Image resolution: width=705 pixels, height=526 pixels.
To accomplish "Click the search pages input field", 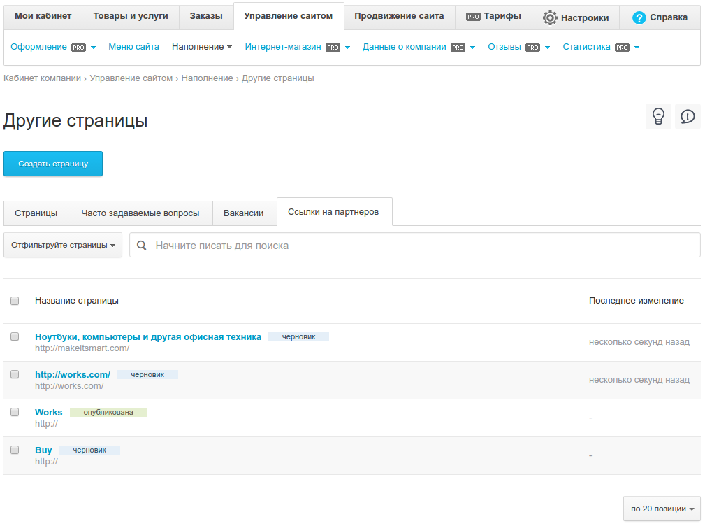I will coord(419,246).
